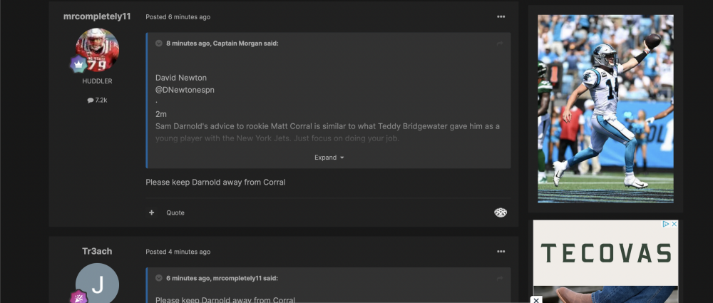The width and height of the screenshot is (713, 303).
Task: Click the football reaction icon
Action: click(501, 212)
